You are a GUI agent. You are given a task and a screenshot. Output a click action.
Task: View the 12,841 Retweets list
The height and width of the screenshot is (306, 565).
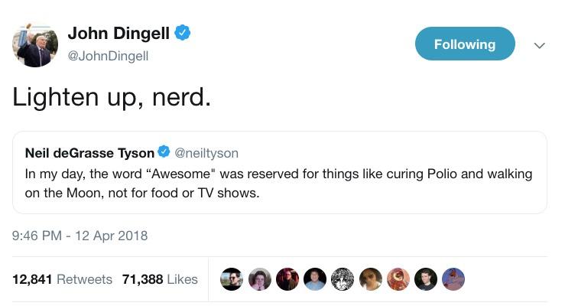(x=63, y=279)
